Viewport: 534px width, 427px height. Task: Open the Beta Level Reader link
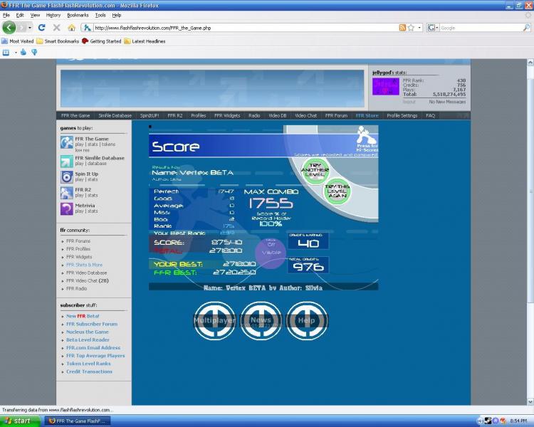pos(87,340)
